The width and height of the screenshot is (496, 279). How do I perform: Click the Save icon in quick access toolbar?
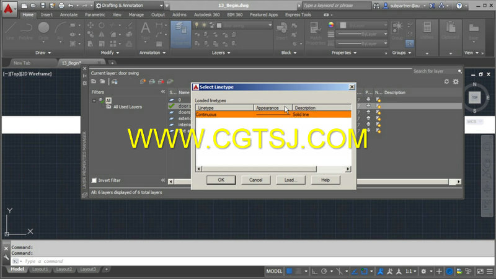pos(43,6)
